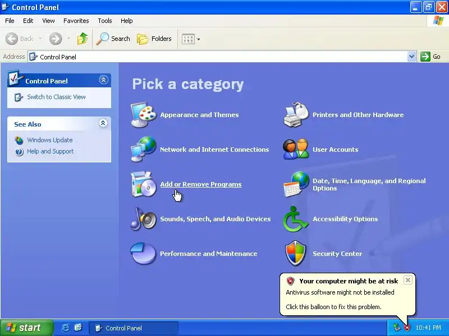
Task: Collapse the Control Panel sidebar section
Action: (x=103, y=80)
